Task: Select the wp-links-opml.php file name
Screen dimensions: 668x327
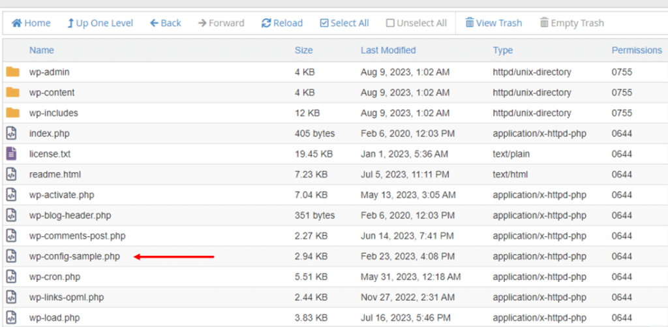Action: point(67,297)
